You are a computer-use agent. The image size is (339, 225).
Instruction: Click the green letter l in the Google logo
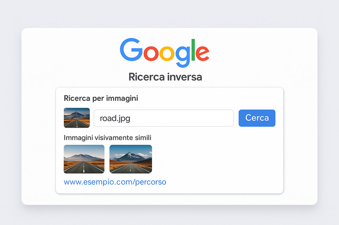(193, 50)
